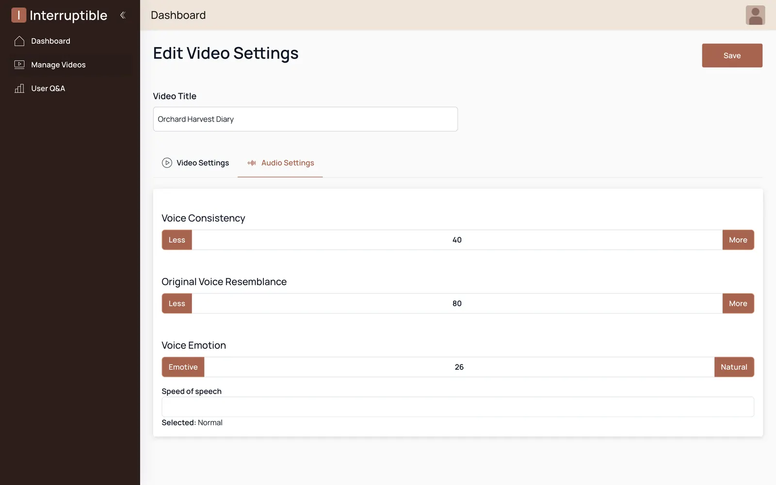Open the user profile avatar
This screenshot has height=485, width=776.
[755, 15]
